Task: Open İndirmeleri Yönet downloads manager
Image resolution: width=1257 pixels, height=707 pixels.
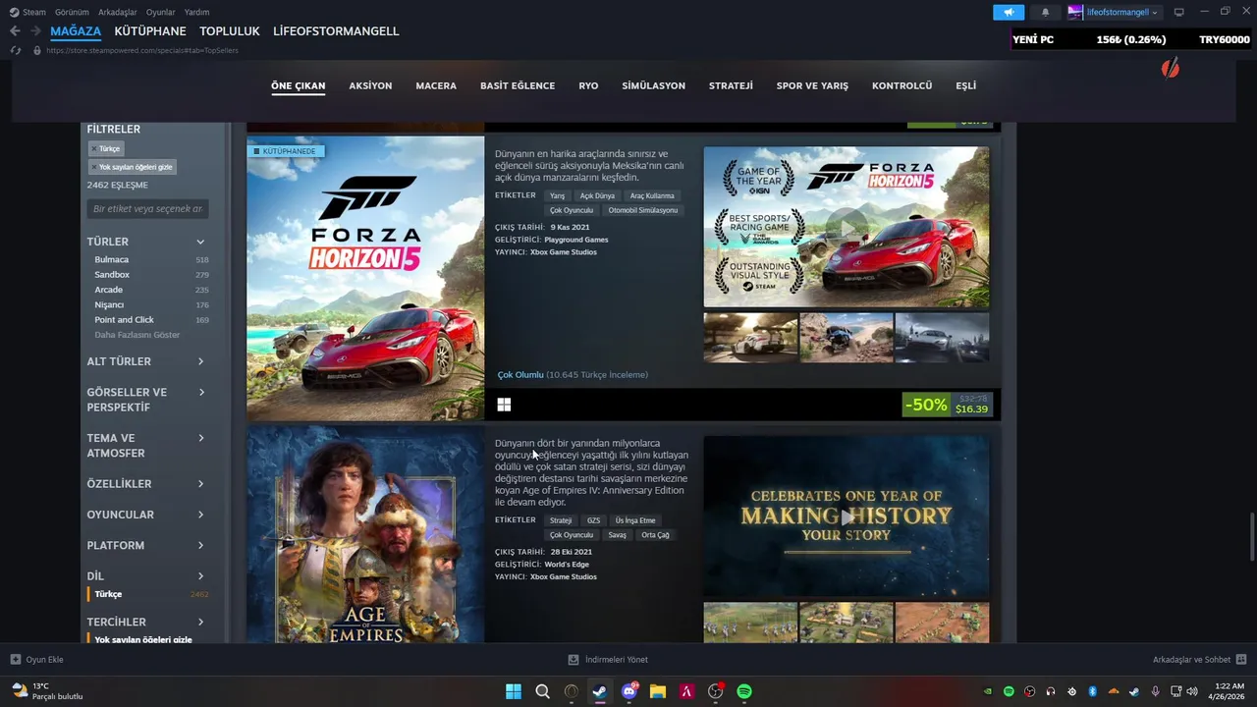Action: tap(608, 660)
